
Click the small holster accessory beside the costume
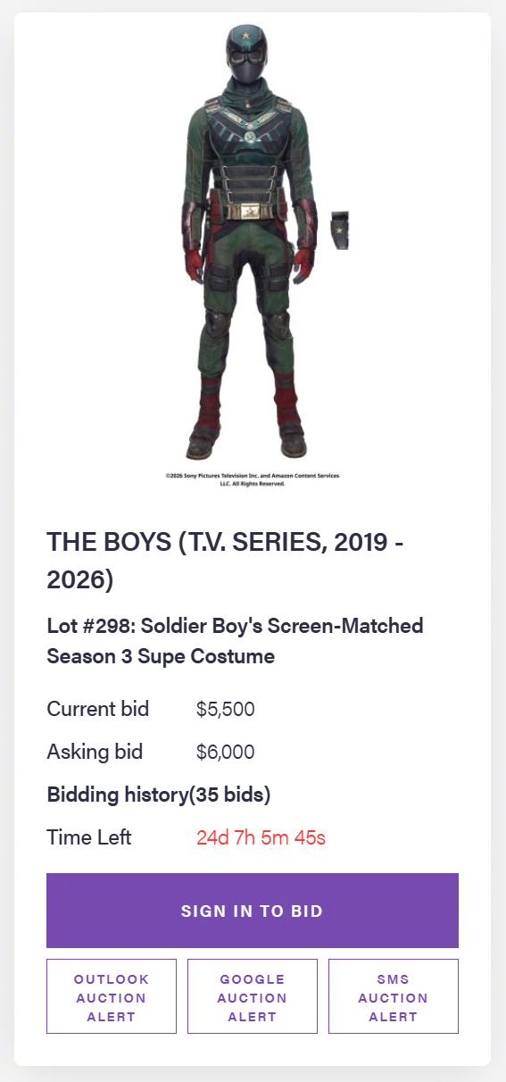pos(340,231)
